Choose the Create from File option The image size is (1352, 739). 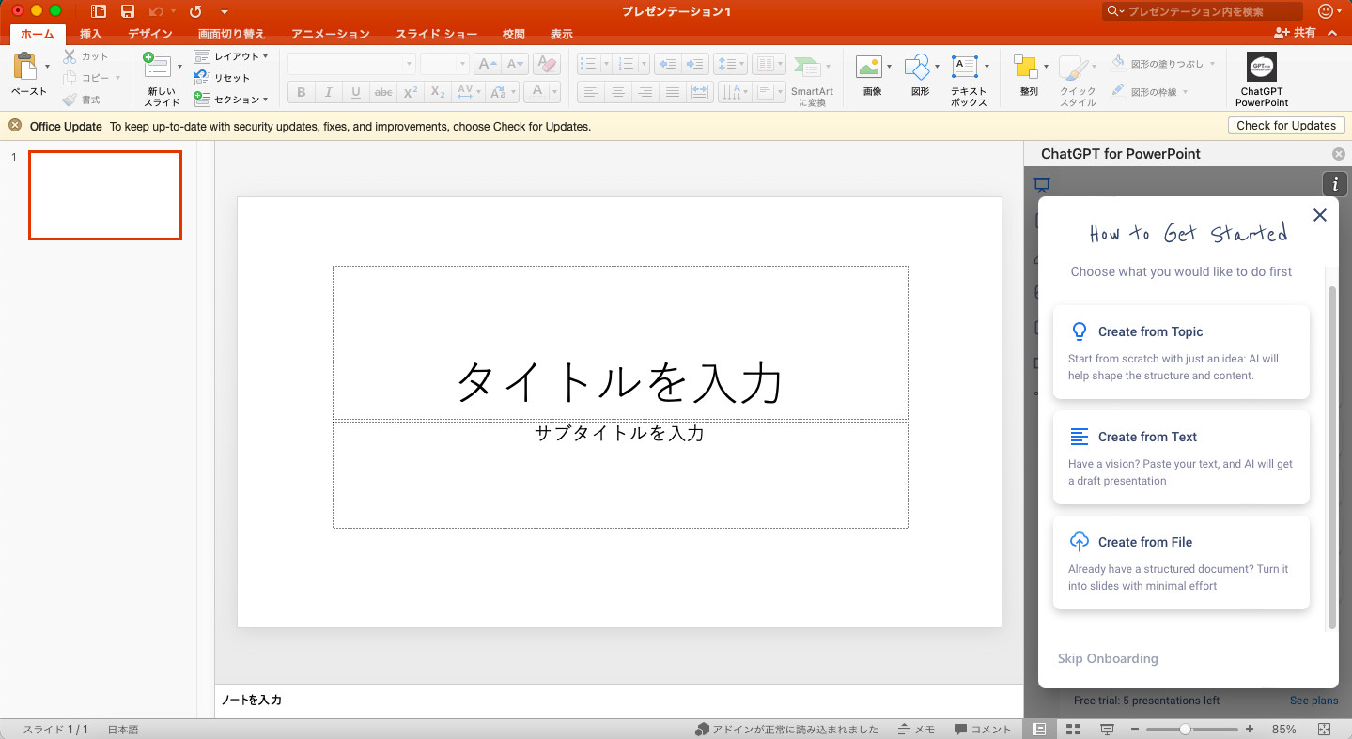click(1181, 562)
